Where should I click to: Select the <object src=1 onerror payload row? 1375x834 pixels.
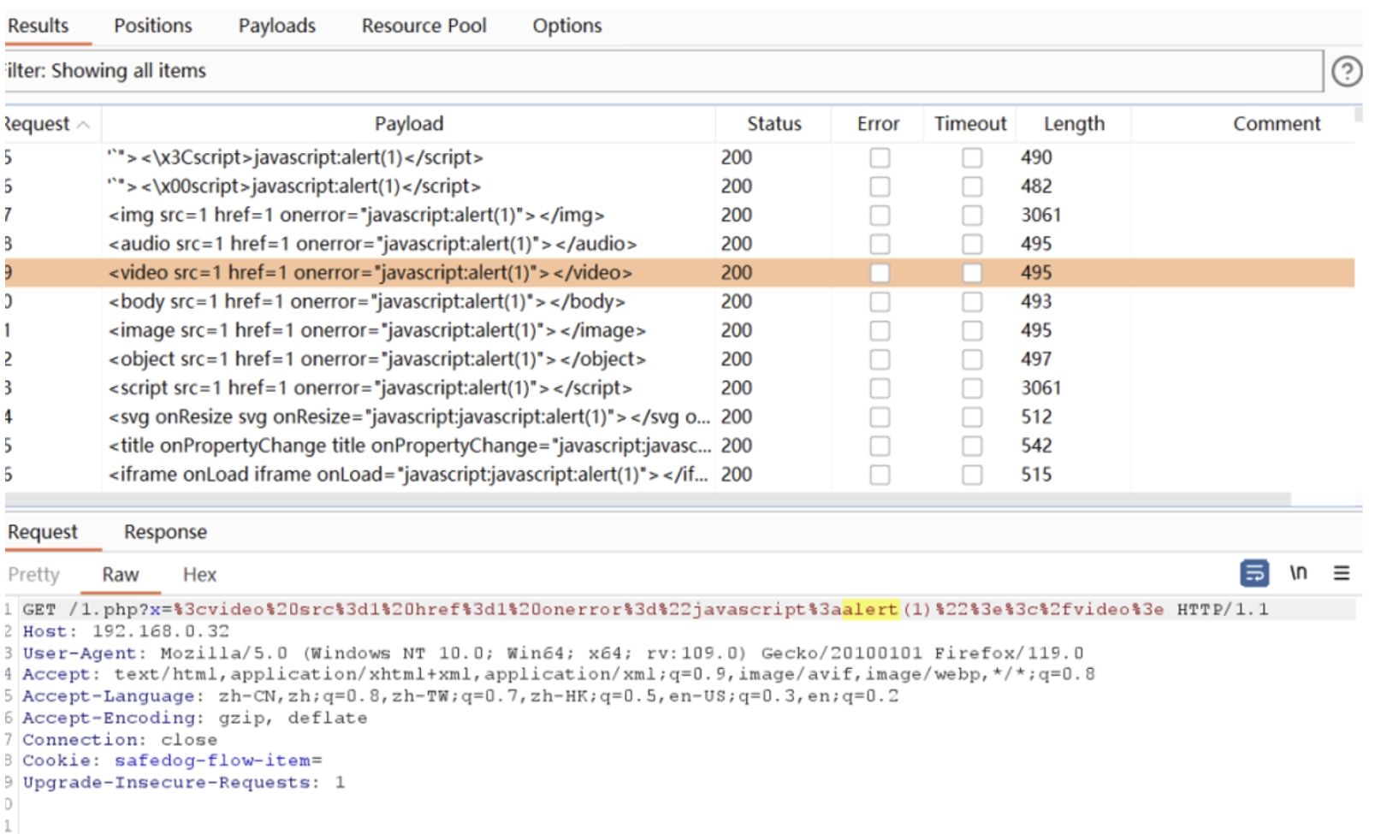point(679,359)
